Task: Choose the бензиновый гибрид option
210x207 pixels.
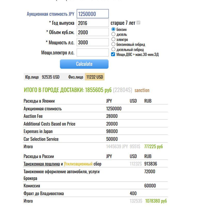Action: pos(113,44)
